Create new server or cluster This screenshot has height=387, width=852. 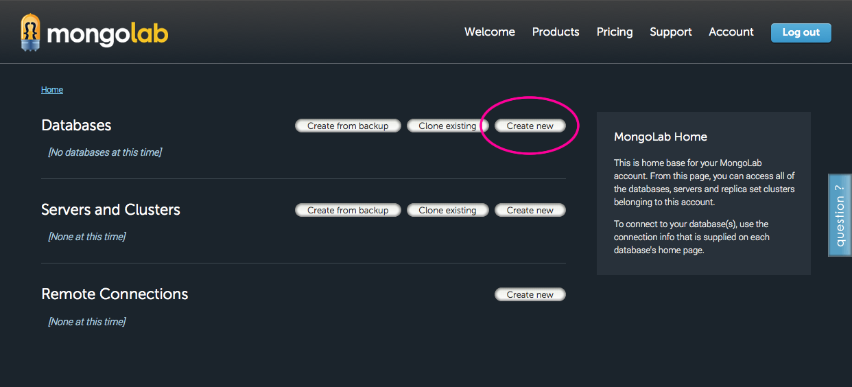click(x=530, y=211)
